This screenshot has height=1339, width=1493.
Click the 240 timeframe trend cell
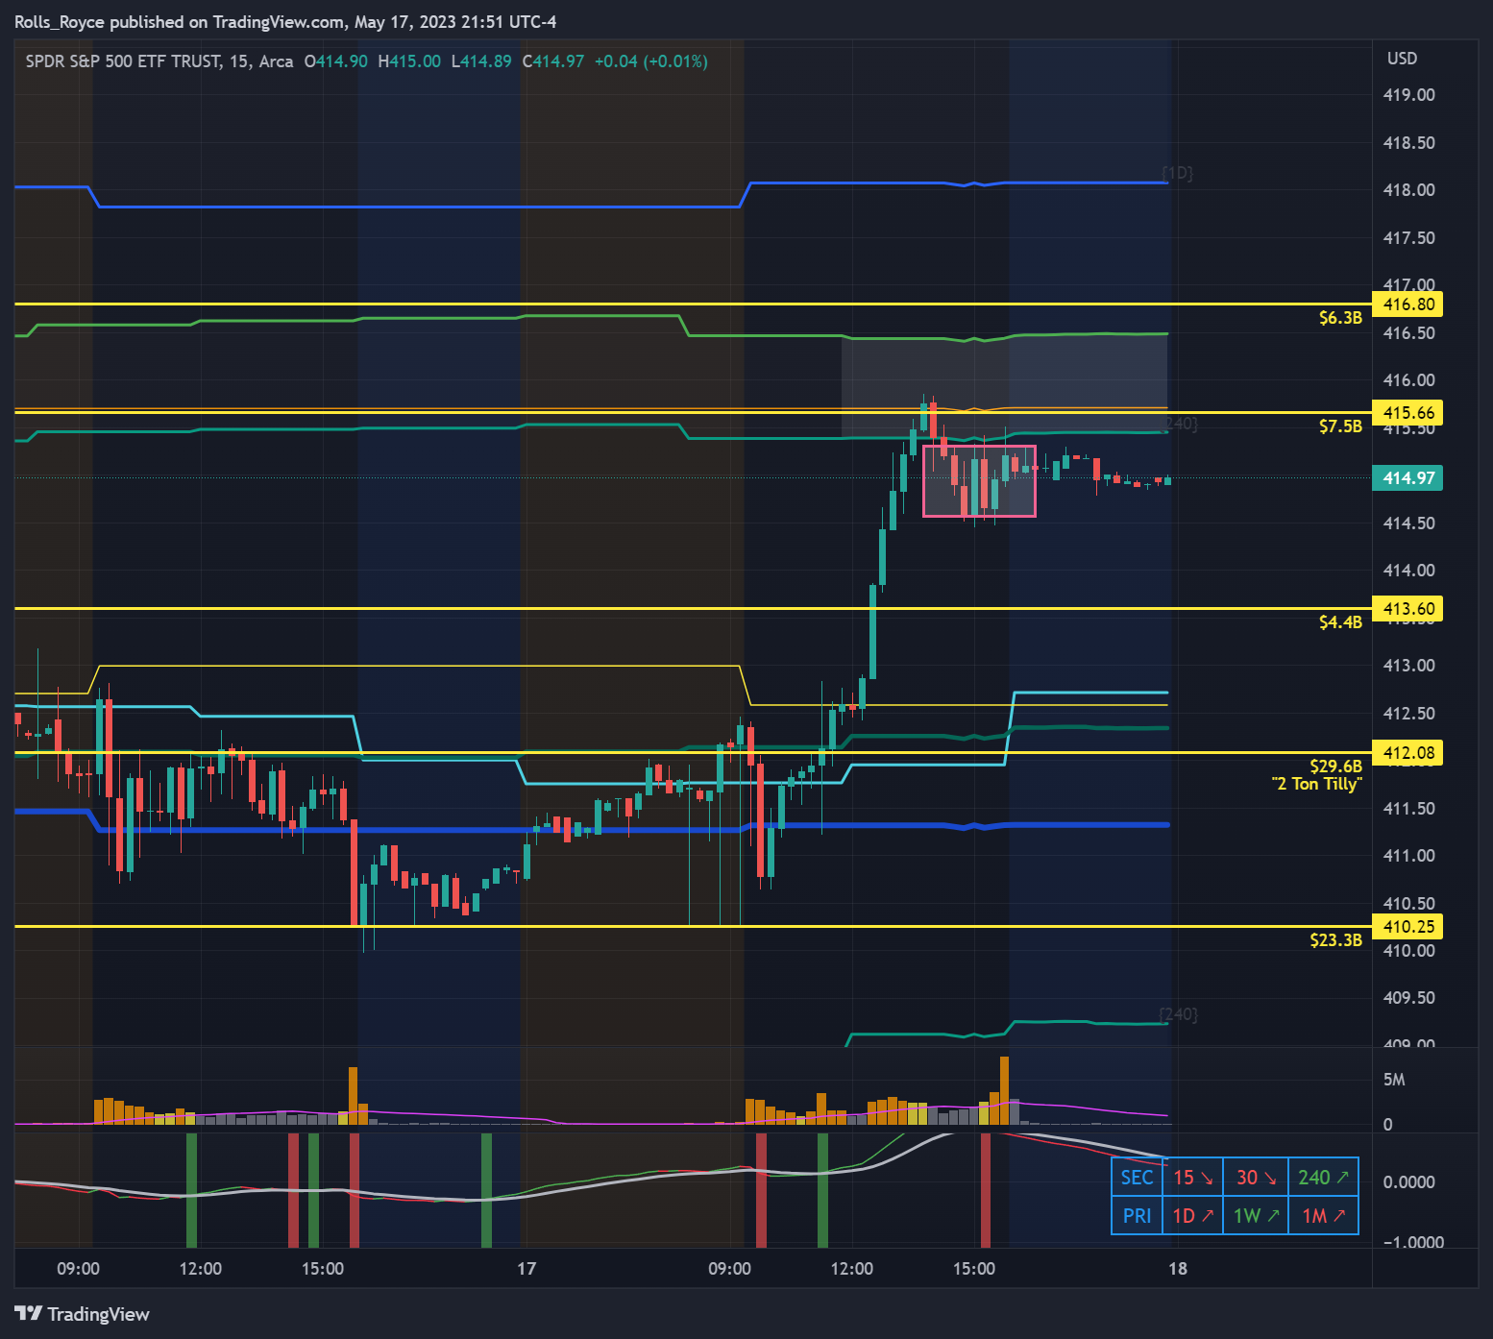coord(1323,1178)
